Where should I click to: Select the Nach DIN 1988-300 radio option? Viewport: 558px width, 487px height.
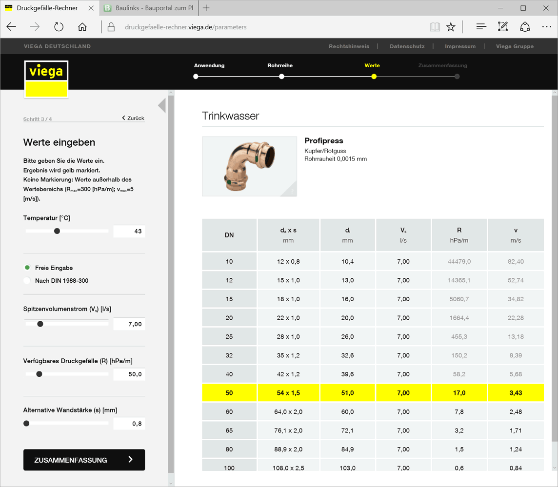(x=27, y=280)
